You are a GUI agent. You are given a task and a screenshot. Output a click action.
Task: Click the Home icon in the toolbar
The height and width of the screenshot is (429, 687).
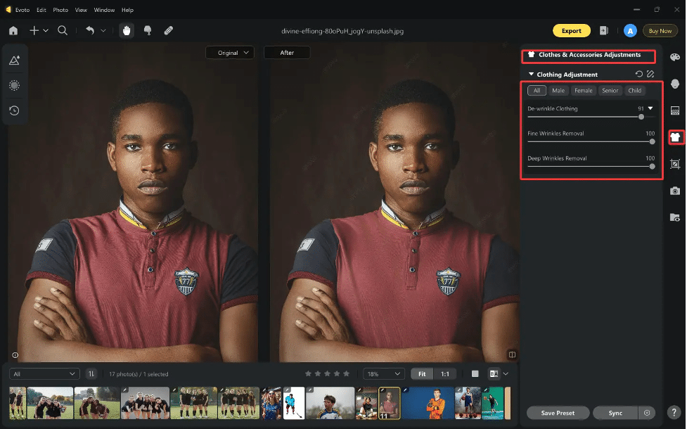pyautogui.click(x=13, y=30)
